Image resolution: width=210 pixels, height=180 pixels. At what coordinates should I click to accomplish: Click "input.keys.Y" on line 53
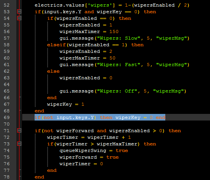click(x=63, y=12)
